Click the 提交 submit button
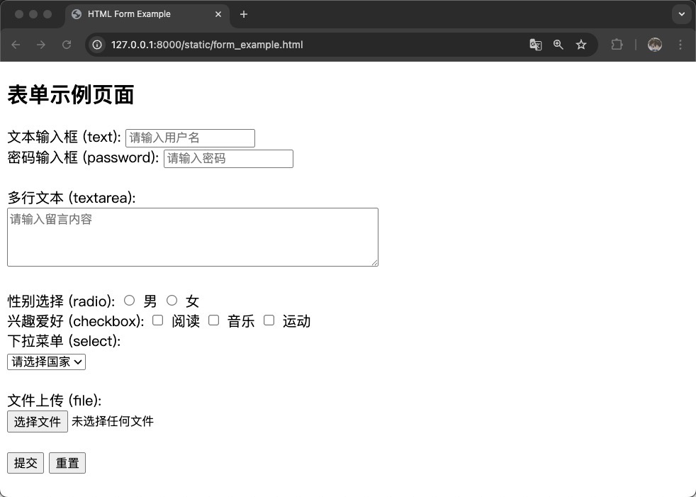696x497 pixels. point(25,462)
